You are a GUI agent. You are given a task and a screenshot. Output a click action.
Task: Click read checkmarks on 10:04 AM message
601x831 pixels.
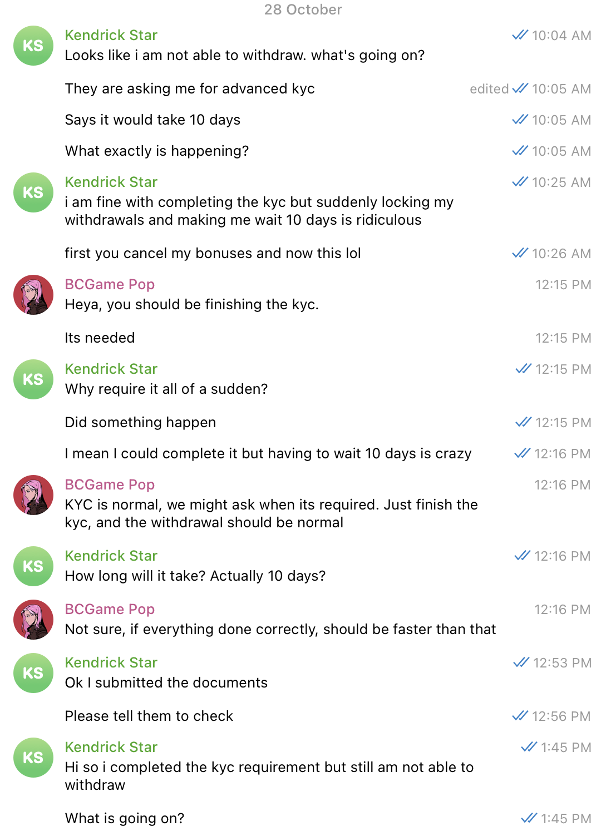pyautogui.click(x=520, y=35)
